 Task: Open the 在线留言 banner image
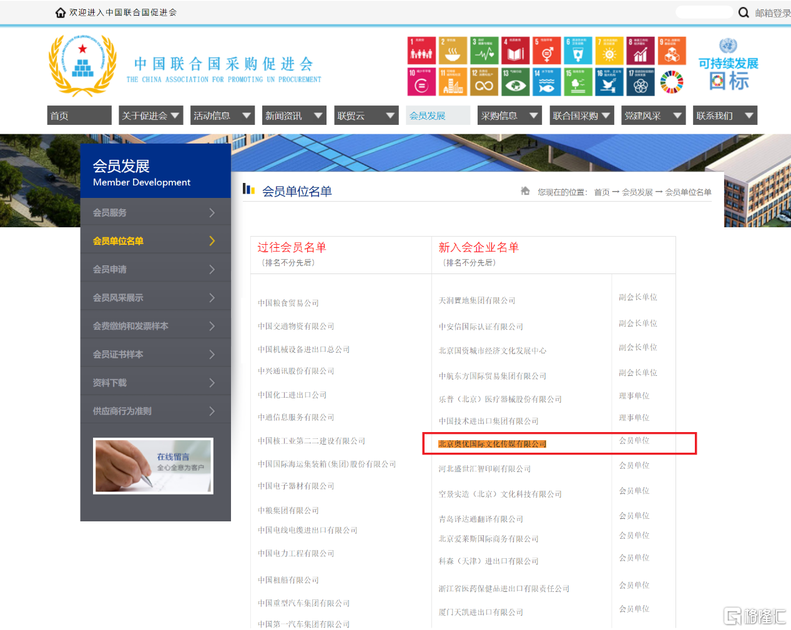[x=153, y=466]
